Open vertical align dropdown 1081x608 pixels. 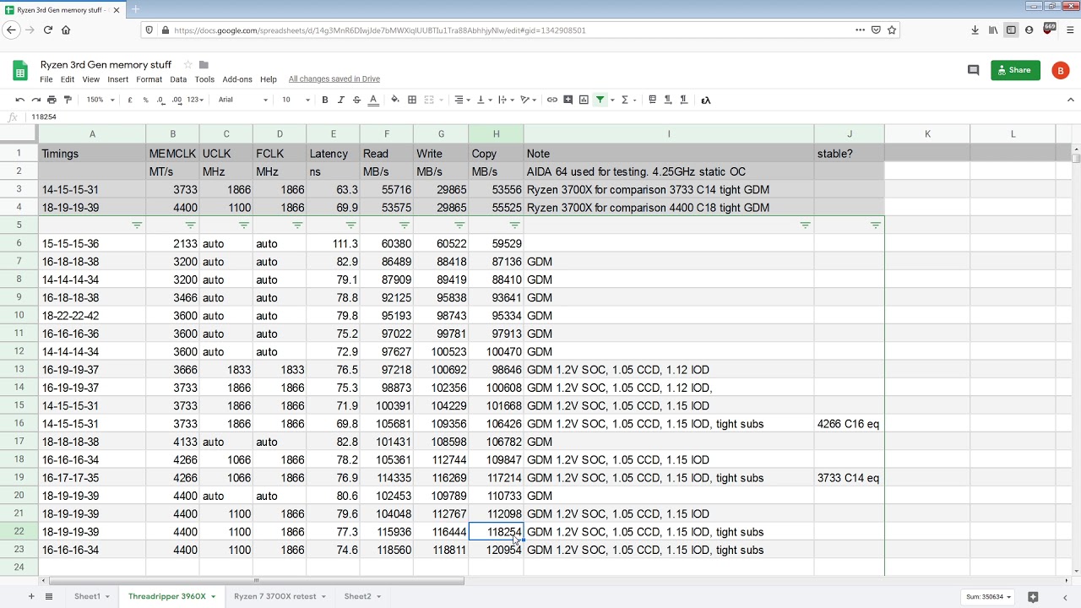484,100
